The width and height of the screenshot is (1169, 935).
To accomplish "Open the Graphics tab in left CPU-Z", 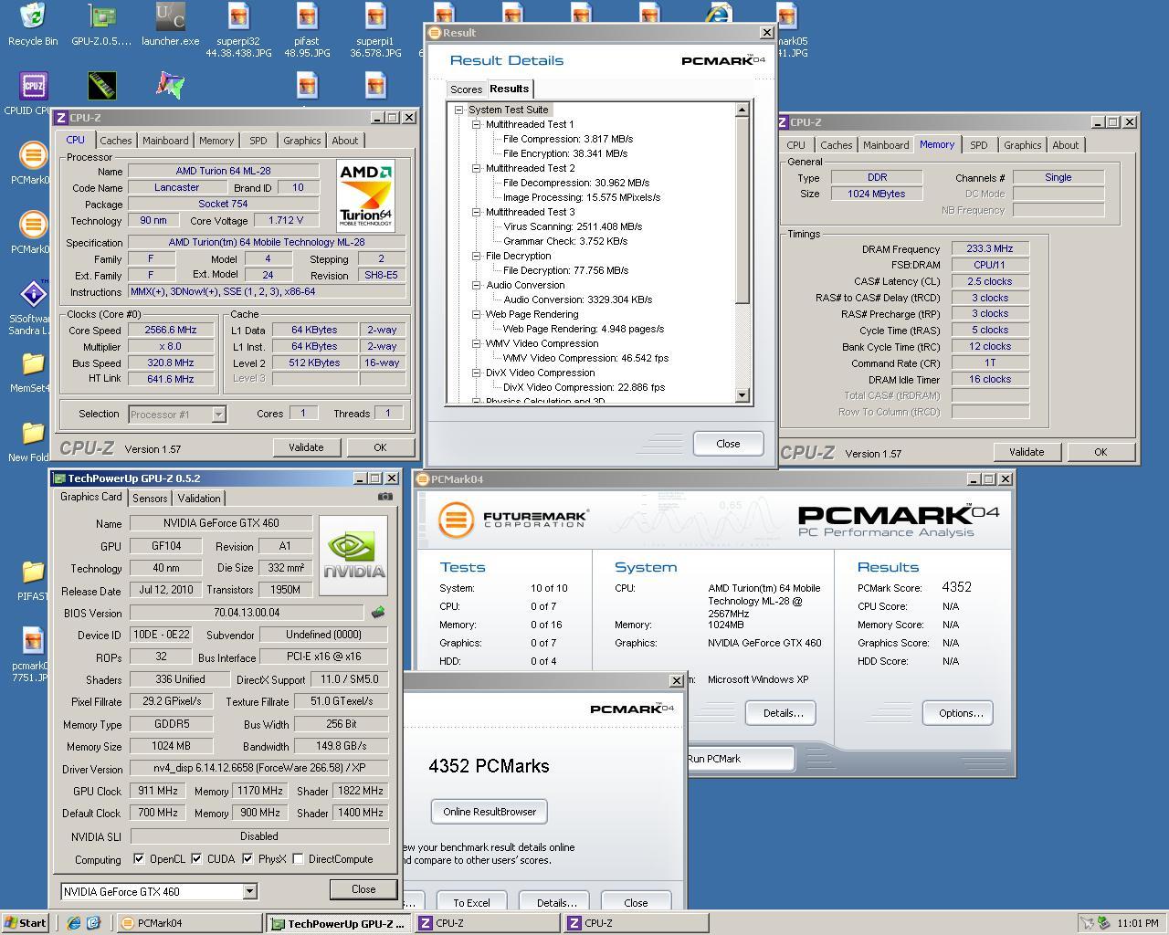I will pos(301,141).
